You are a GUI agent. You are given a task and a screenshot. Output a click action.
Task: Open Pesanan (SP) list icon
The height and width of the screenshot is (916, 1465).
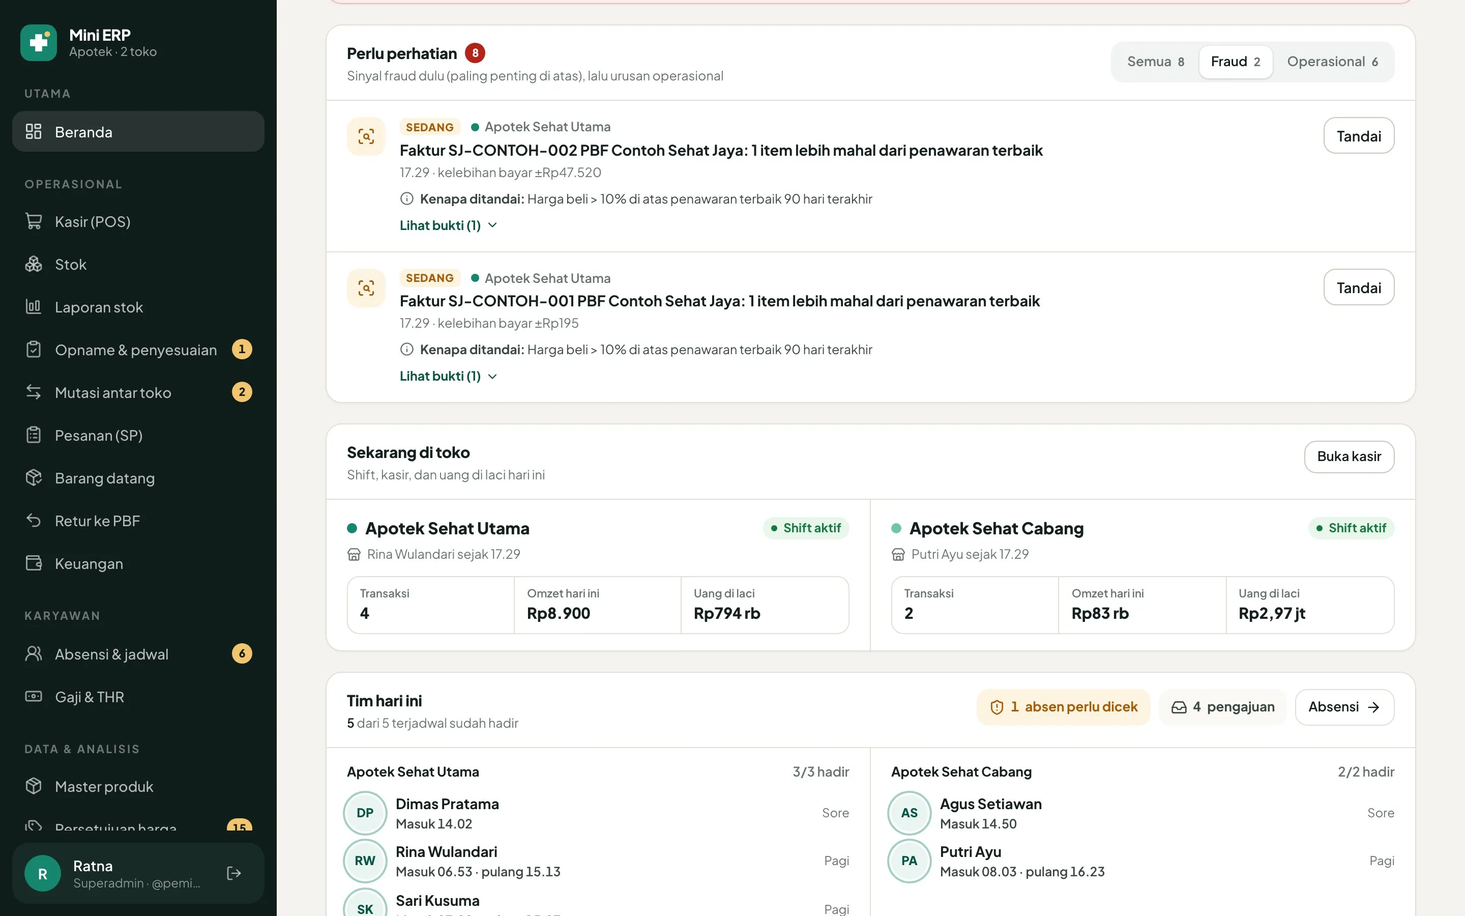click(33, 435)
